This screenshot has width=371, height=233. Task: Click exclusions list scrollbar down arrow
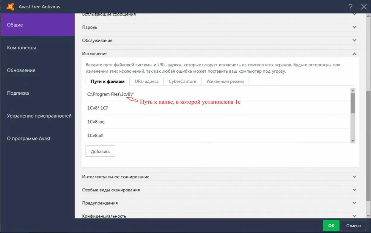click(x=353, y=141)
